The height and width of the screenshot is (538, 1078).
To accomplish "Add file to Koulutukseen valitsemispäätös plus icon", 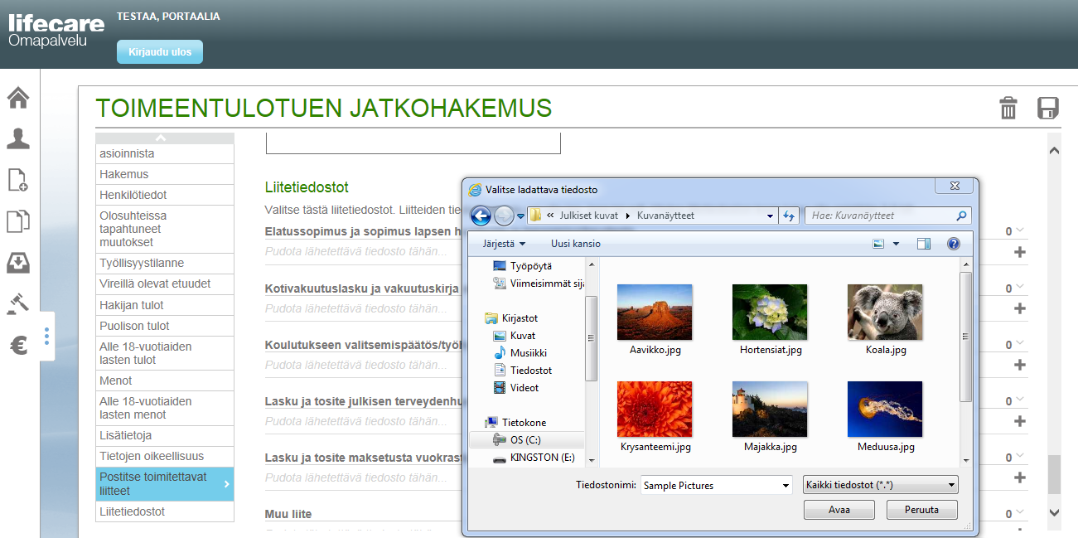I will [1020, 365].
